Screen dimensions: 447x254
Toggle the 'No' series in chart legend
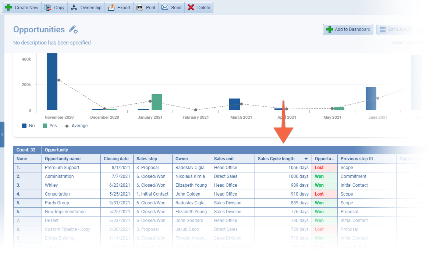click(24, 126)
